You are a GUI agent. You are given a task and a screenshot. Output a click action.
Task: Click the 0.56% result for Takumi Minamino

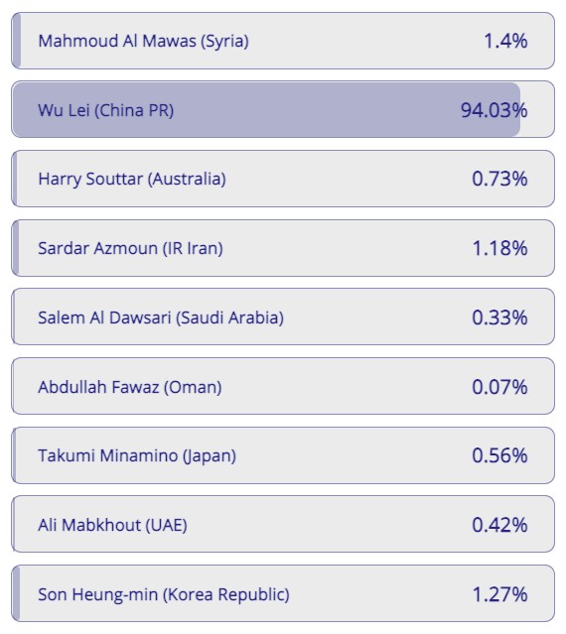(499, 455)
